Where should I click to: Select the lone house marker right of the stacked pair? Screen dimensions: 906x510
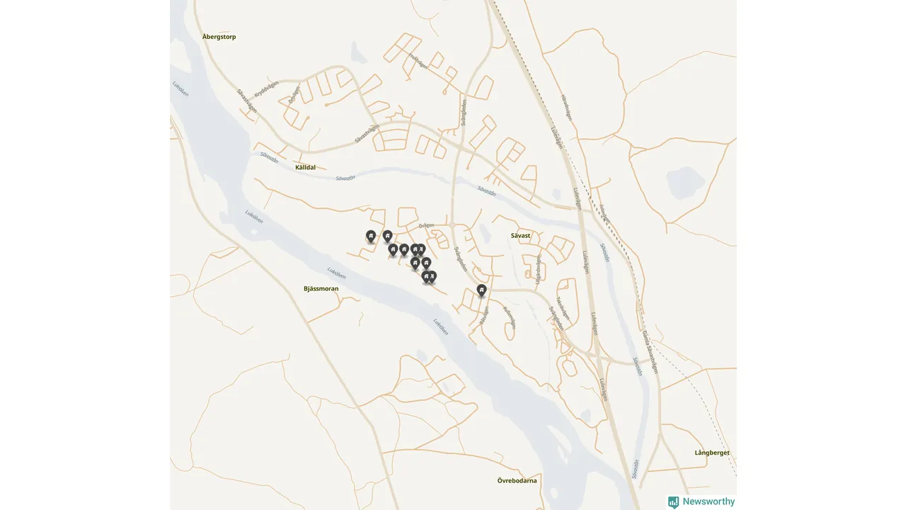pos(426,263)
